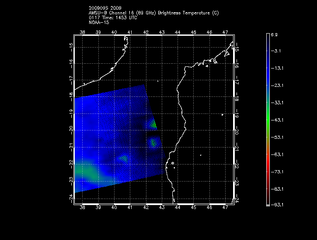The image size is (317, 240).
Task: Select the -43.1 color scale label
Action: point(277,120)
